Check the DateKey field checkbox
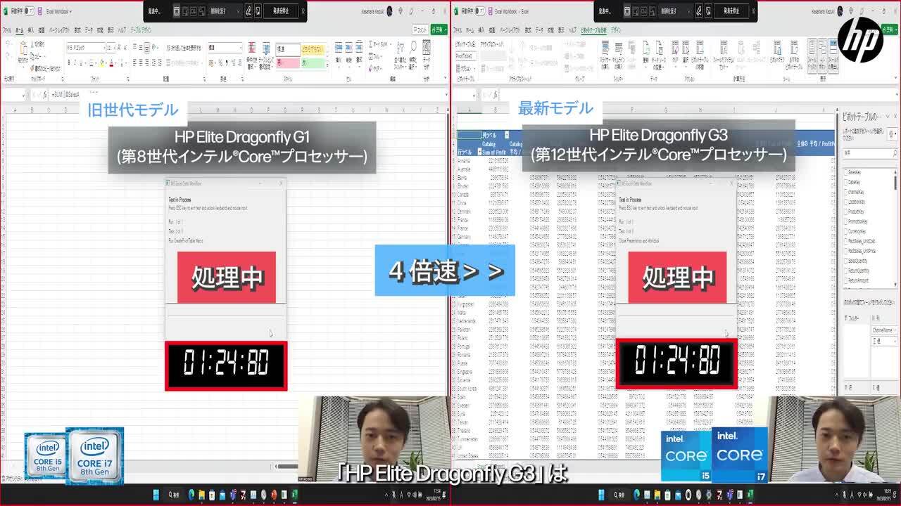The width and height of the screenshot is (901, 506). [846, 182]
